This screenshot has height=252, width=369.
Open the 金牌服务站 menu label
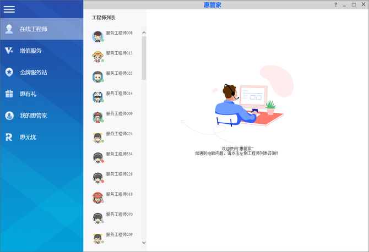point(34,73)
